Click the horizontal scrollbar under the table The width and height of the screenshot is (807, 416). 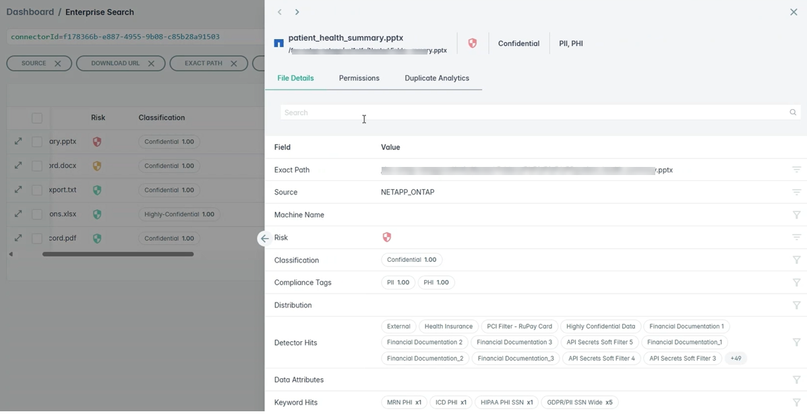pyautogui.click(x=118, y=254)
